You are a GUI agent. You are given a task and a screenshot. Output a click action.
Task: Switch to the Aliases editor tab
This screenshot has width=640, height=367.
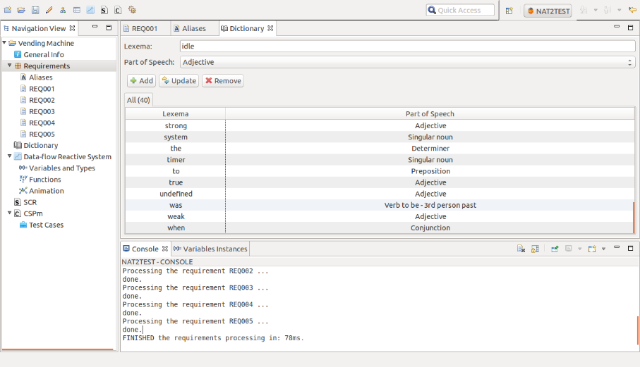tap(190, 28)
